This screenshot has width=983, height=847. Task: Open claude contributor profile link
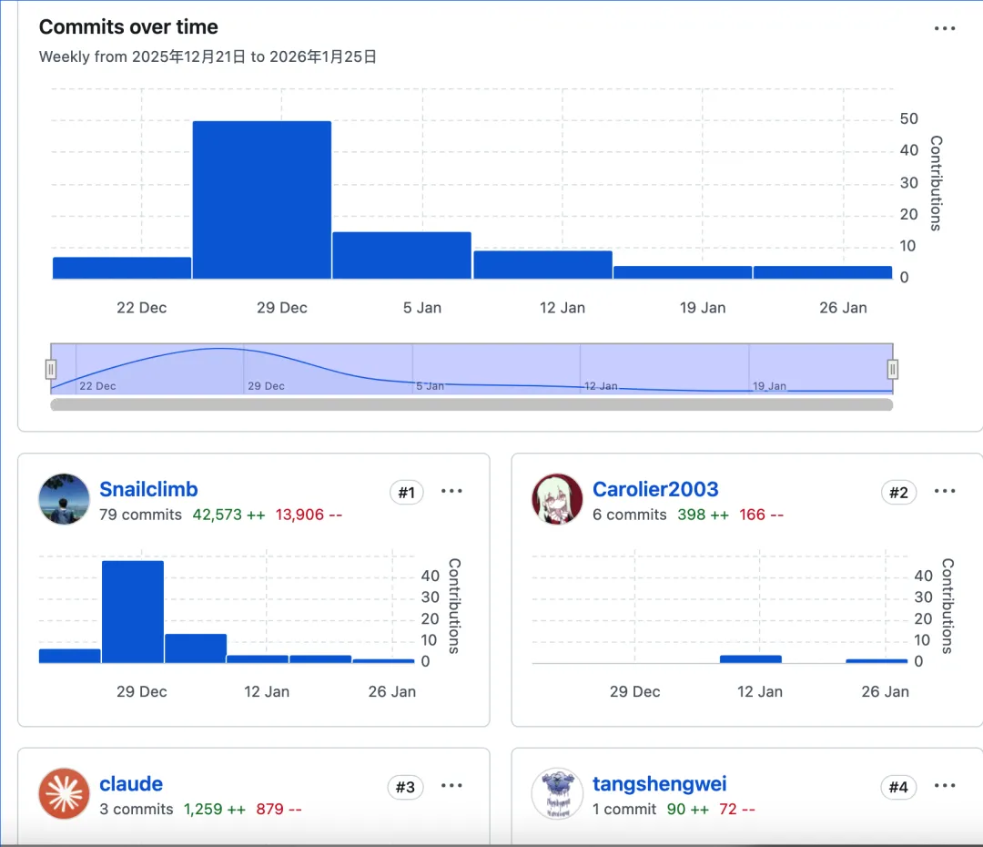[x=131, y=783]
